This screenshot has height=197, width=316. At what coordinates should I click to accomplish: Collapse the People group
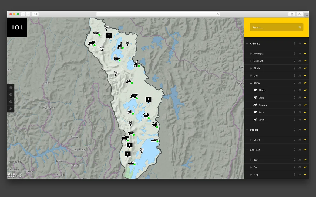point(247,130)
